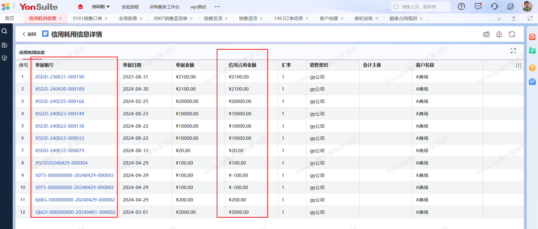The height and width of the screenshot is (229, 538).
Task: Expand the 协同组 dropdown
Action: (101, 7)
